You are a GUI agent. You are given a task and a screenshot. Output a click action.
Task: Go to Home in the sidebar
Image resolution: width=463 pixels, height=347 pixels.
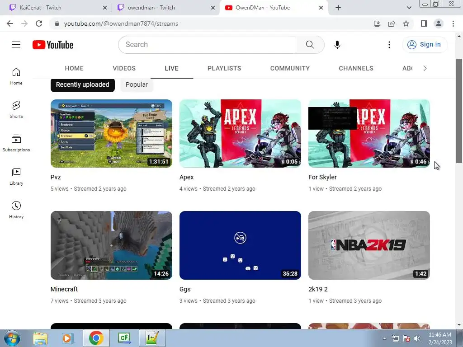16,76
